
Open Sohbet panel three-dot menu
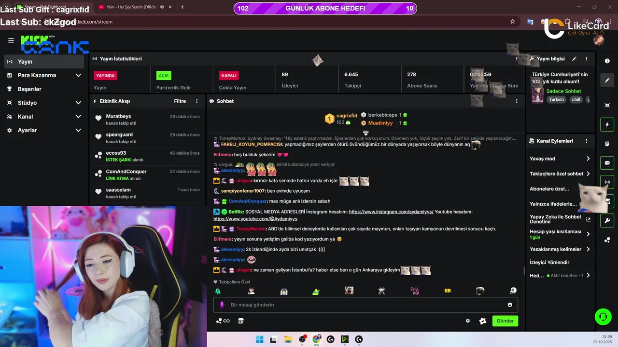[517, 101]
